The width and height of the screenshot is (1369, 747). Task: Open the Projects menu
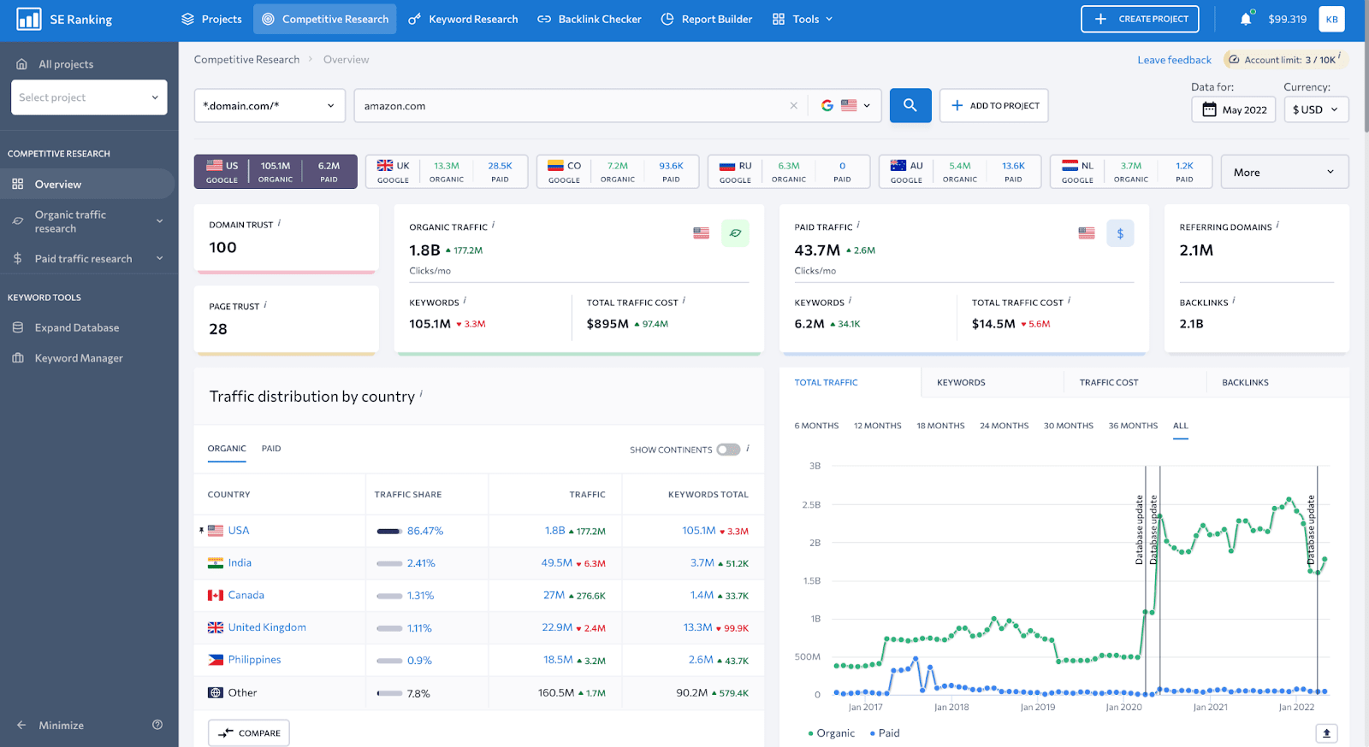(212, 19)
